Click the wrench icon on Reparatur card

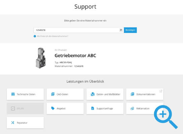tap(13, 123)
